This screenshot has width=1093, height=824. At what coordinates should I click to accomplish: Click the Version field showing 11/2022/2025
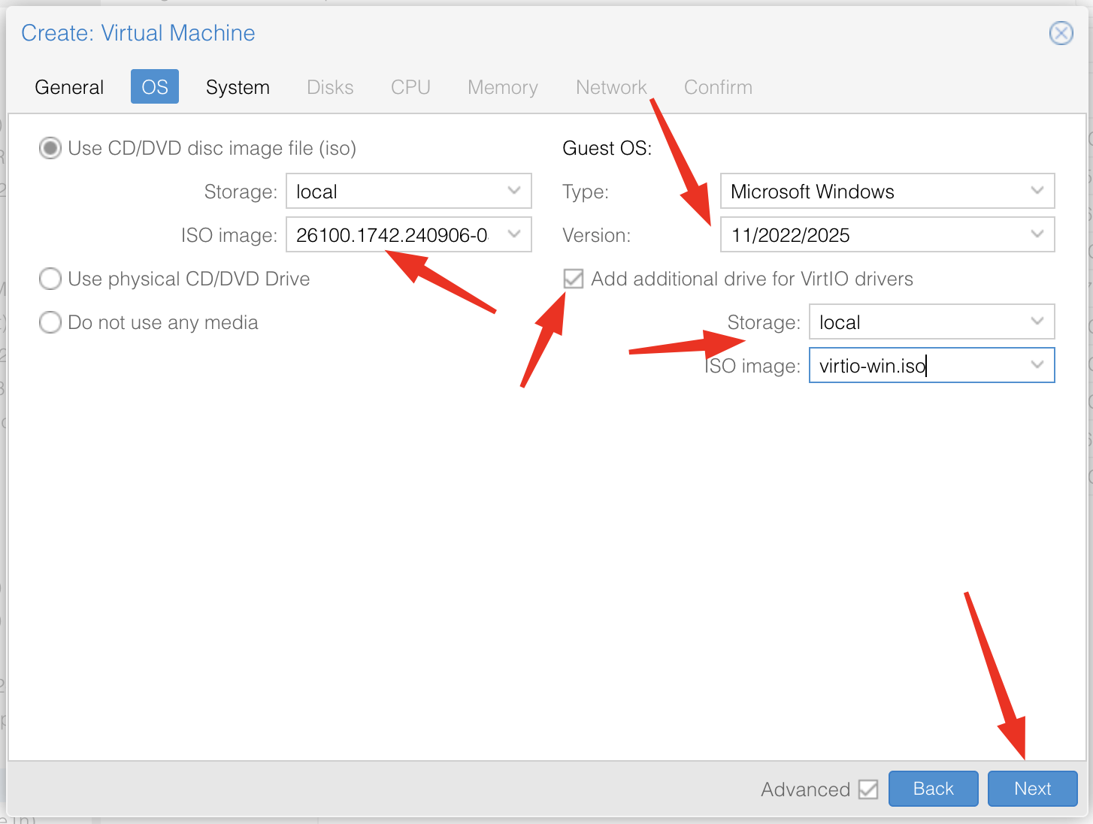pos(872,235)
